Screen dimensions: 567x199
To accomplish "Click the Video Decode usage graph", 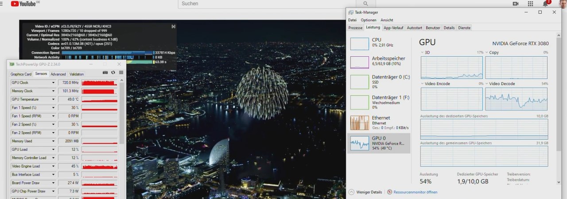I will (517, 98).
